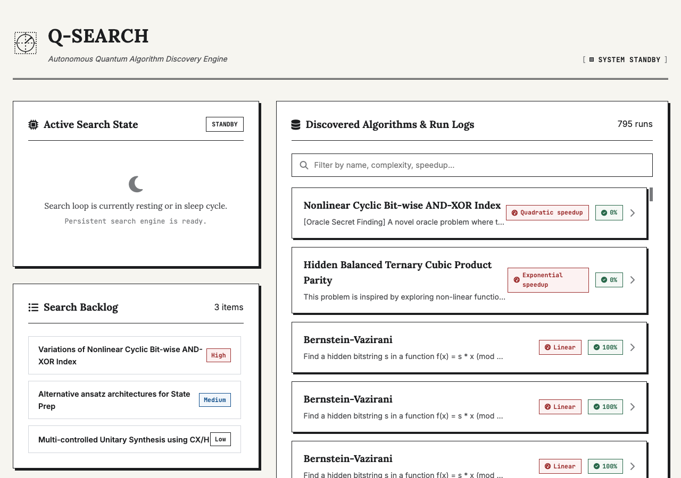The image size is (681, 478).
Task: Click text Persistent search engine is ready.
Action: 136,221
